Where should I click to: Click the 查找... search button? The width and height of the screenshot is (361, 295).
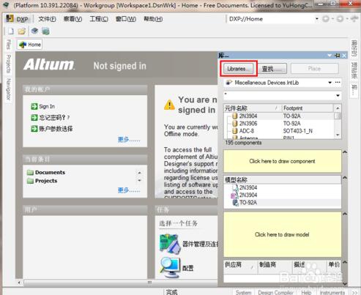coord(272,69)
